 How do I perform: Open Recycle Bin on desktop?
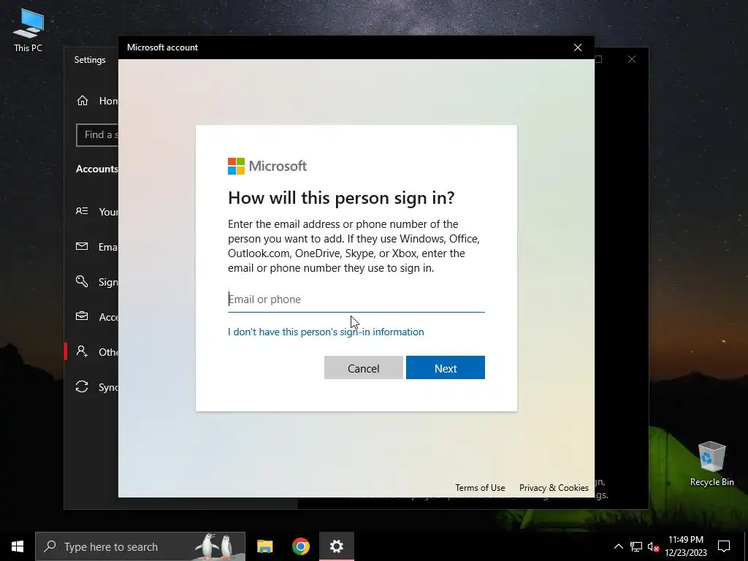click(x=711, y=464)
